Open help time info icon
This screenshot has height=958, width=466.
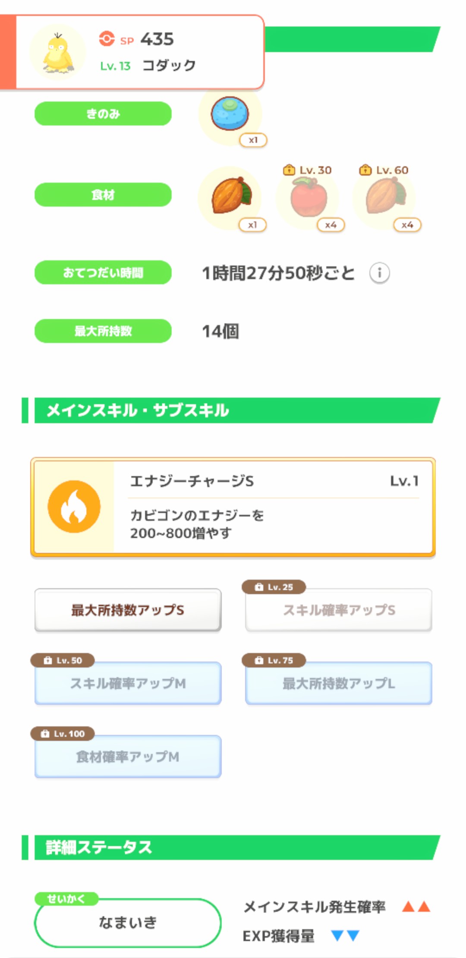(x=380, y=273)
